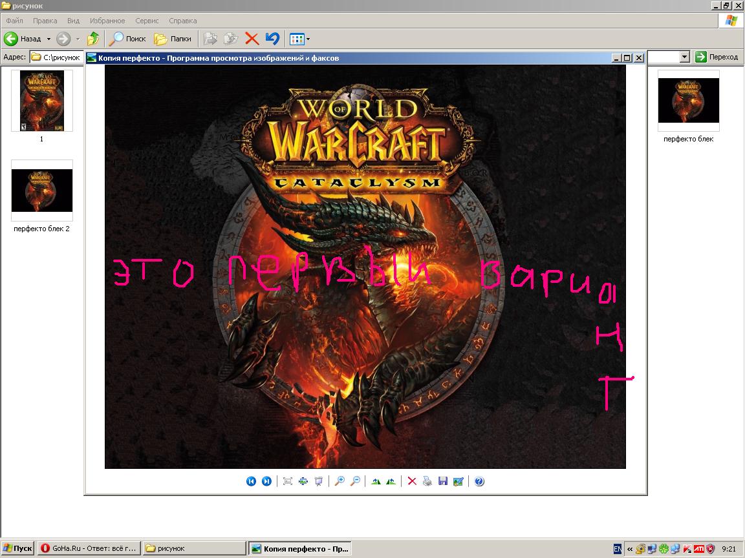Viewport: 745px width, 558px height.
Task: Open image viewer help
Action: (x=479, y=481)
